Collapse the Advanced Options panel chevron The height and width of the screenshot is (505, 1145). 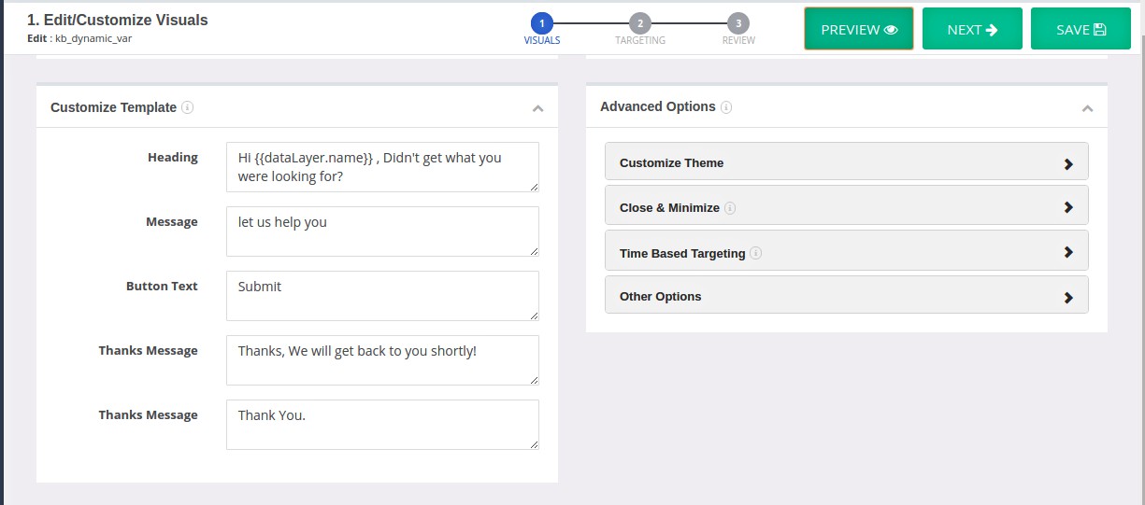pos(1087,108)
